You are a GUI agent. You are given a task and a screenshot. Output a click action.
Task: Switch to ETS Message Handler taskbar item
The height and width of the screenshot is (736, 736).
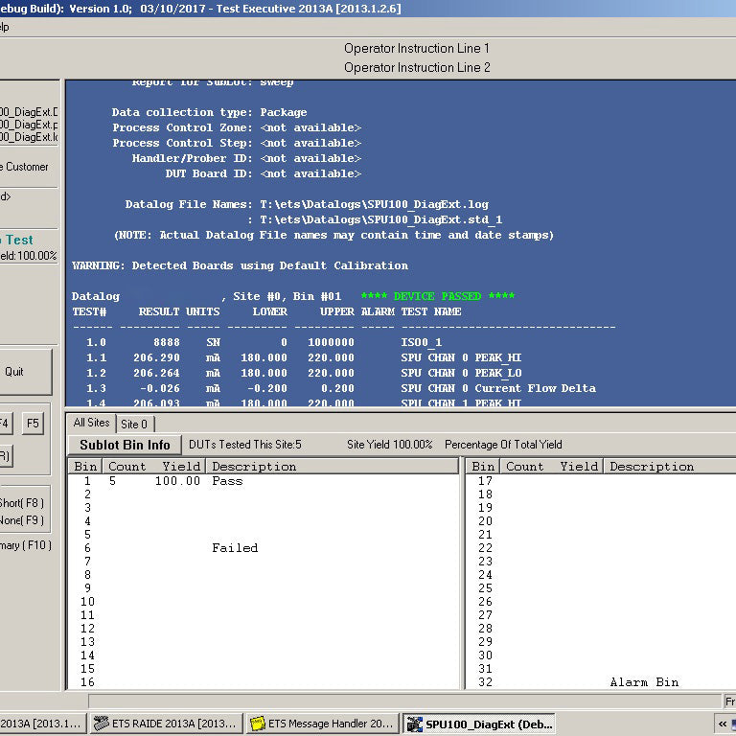point(322,724)
